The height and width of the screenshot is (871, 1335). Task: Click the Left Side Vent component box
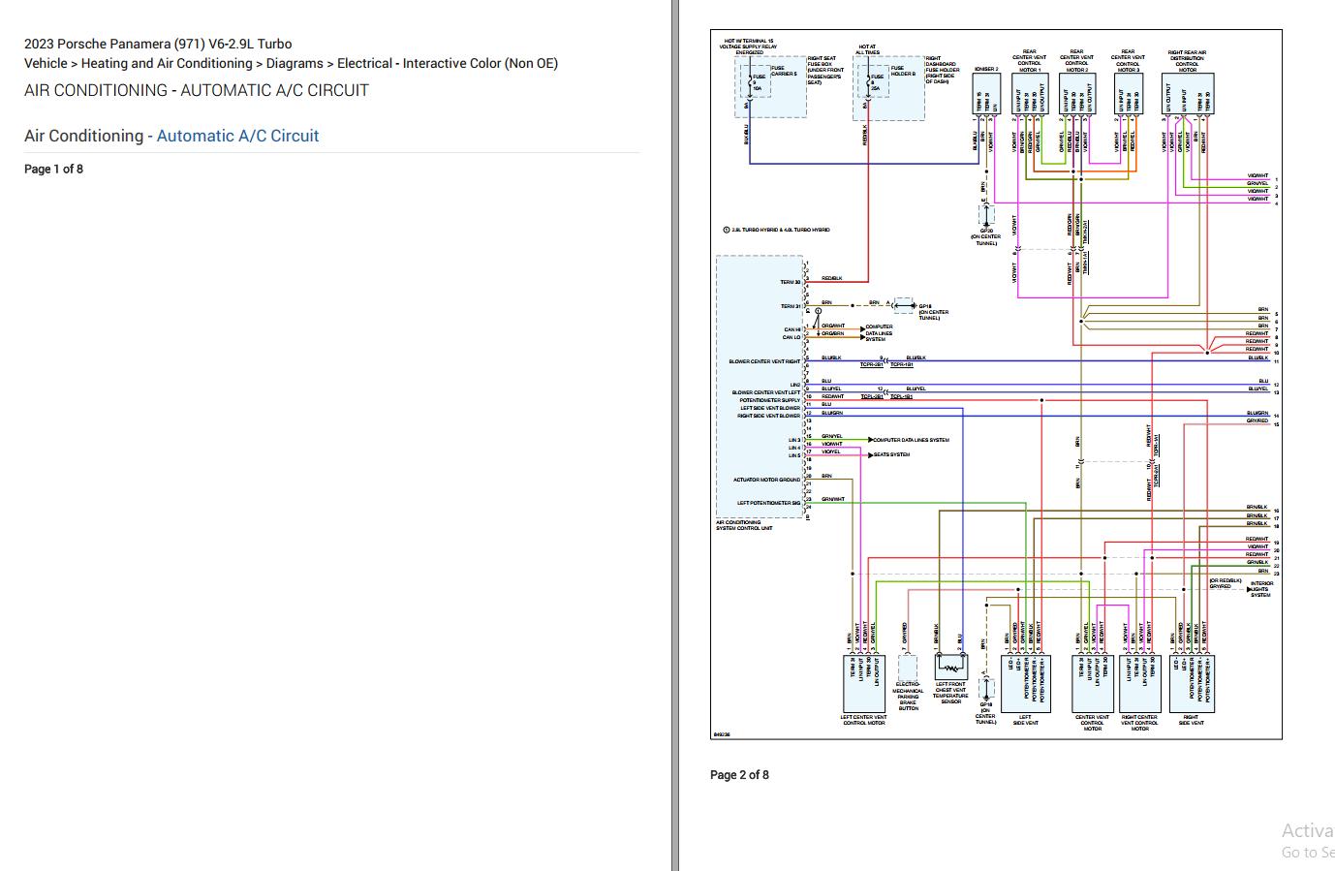coord(1025,683)
